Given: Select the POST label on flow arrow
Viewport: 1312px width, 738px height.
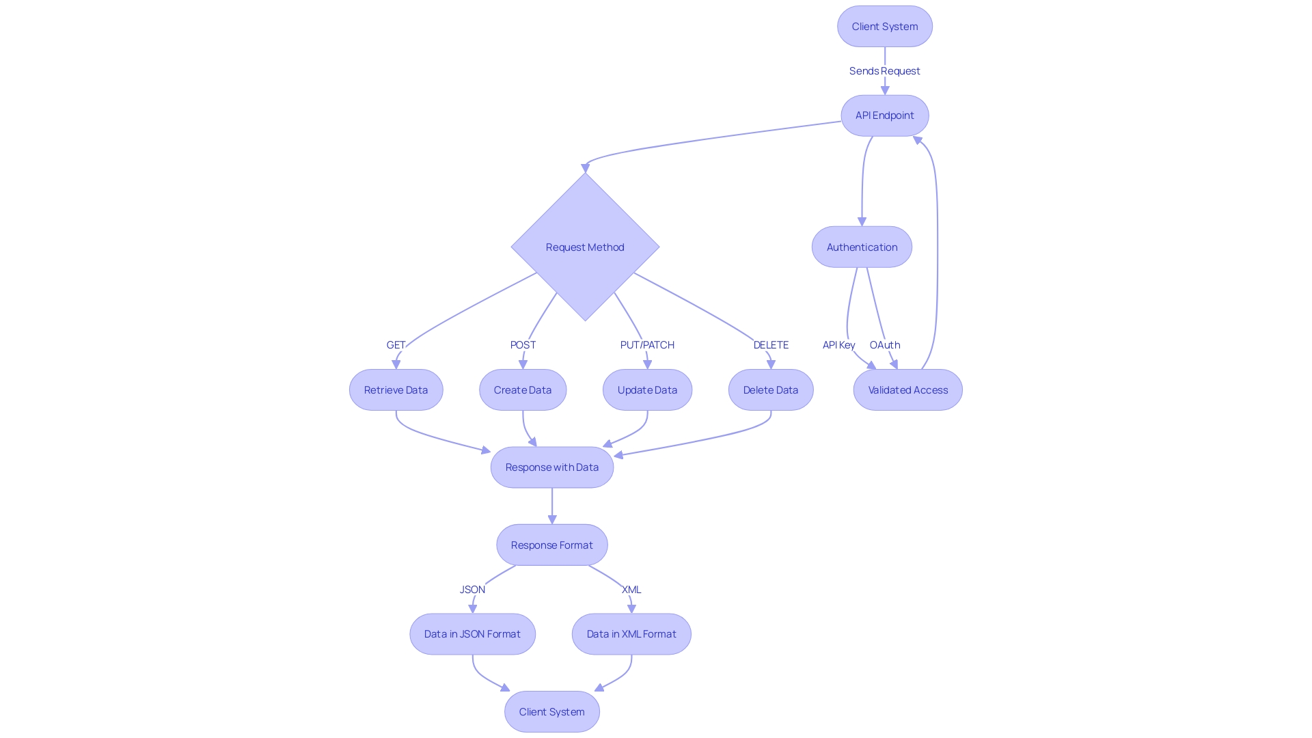Looking at the screenshot, I should click(523, 344).
